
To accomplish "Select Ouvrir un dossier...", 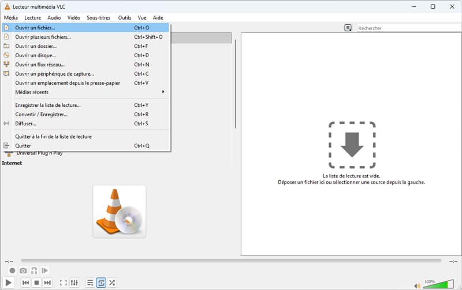I will coord(85,46).
